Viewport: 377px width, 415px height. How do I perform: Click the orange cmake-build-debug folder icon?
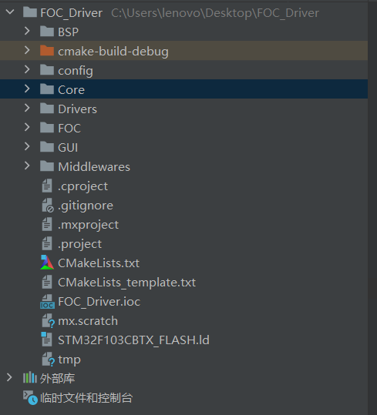47,51
